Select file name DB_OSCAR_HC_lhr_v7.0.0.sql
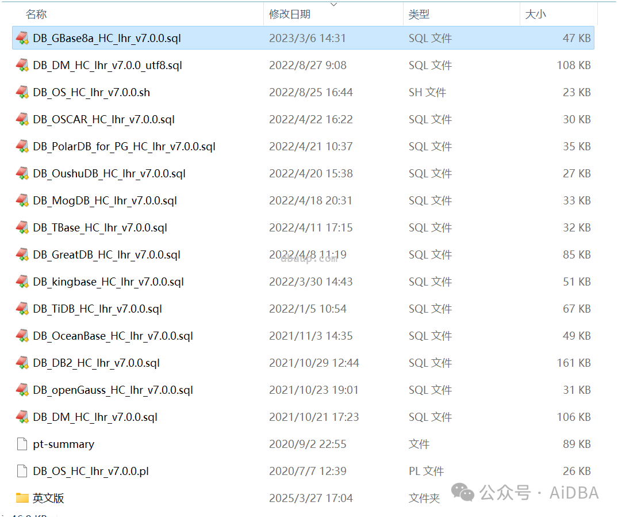 [x=103, y=119]
